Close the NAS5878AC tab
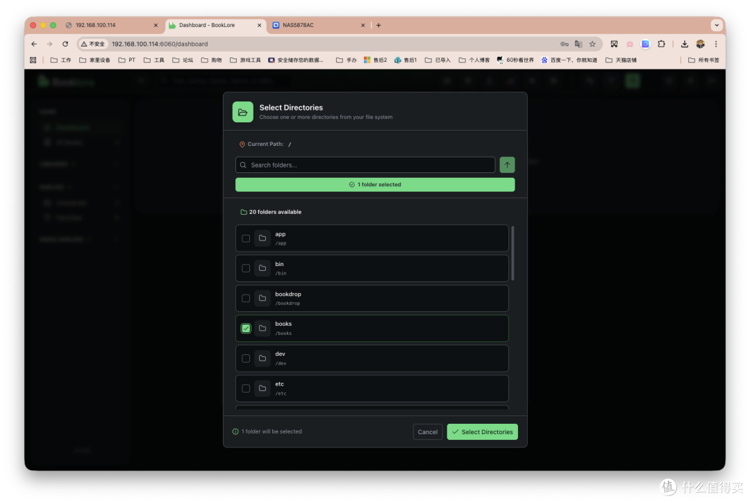750x503 pixels. [x=362, y=26]
